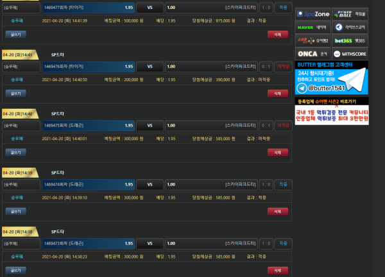Screen dimensions: 385x277
Task: Click the NAVER shortcut banner
Action: point(313,28)
